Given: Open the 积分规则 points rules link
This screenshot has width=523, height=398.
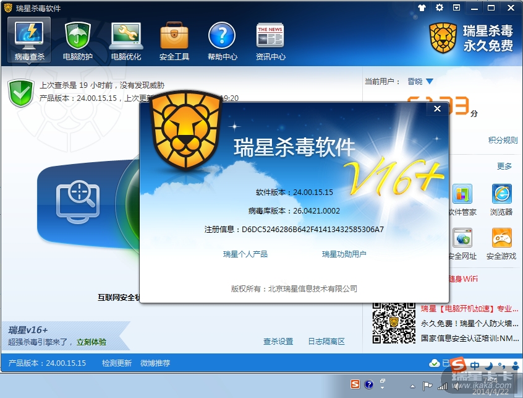Looking at the screenshot, I should (503, 141).
